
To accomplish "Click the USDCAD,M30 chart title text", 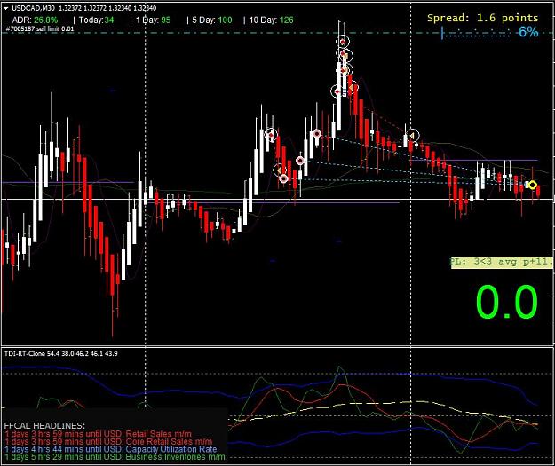I will pos(33,8).
